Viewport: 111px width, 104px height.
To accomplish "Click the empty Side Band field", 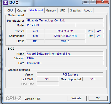I will click(48, 84).
